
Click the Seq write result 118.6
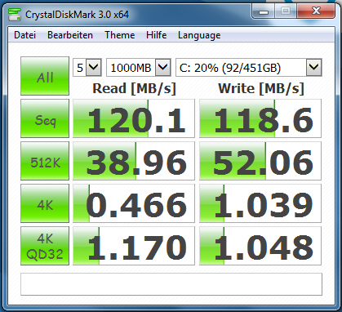click(x=260, y=118)
